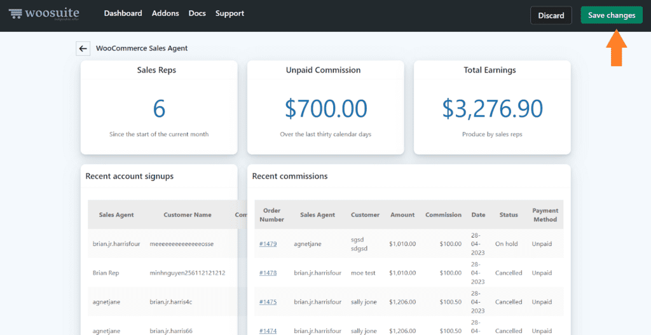Open the Dashboard menu item

[x=123, y=13]
